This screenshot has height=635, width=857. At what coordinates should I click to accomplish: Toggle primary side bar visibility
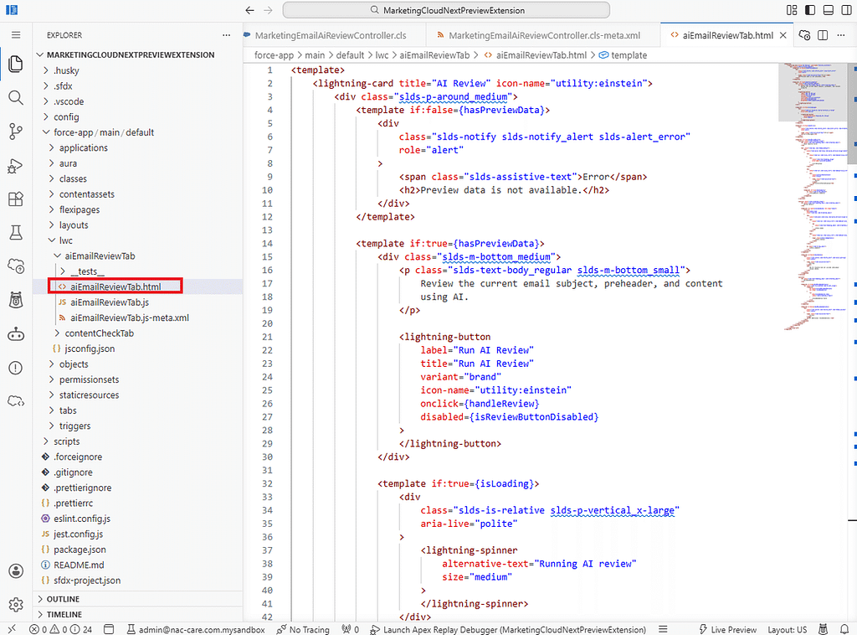tap(810, 10)
